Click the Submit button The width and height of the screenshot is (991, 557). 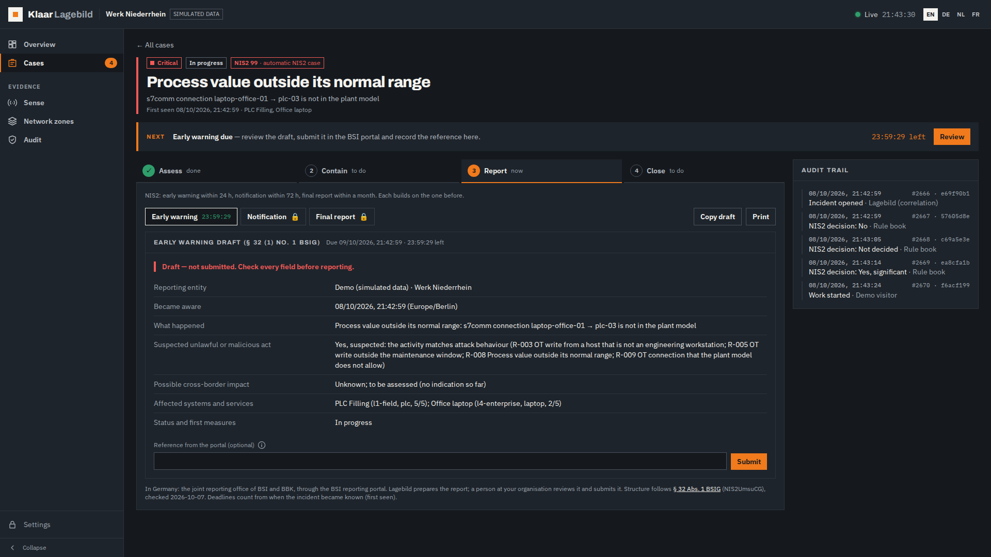(749, 462)
